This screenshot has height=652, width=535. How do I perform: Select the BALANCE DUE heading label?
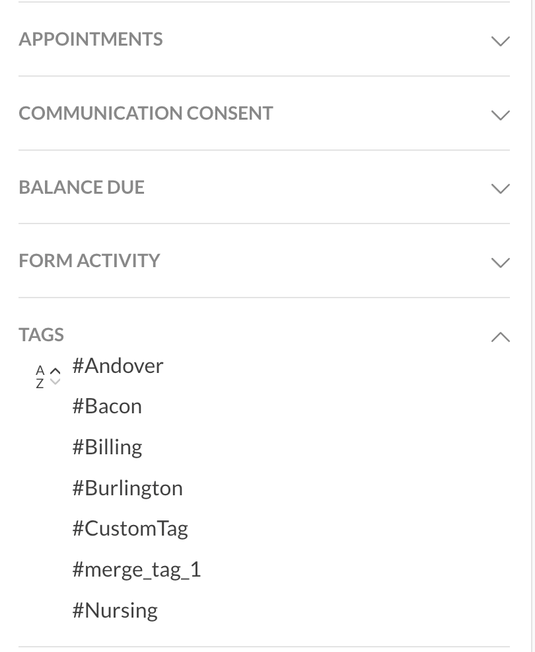pyautogui.click(x=81, y=187)
